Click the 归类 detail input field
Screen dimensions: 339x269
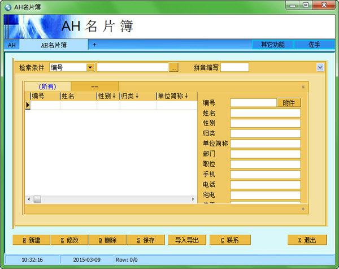point(266,133)
